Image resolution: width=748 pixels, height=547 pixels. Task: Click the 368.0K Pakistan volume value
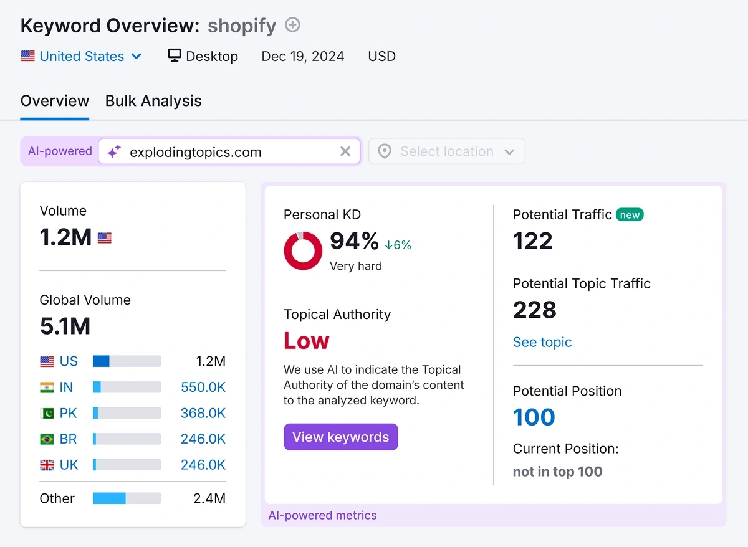203,413
